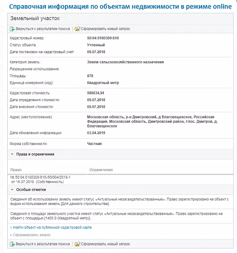This screenshot has width=237, height=253.
Task: Click the cadastral number value 50:04:0180309:610
Action: (103, 38)
